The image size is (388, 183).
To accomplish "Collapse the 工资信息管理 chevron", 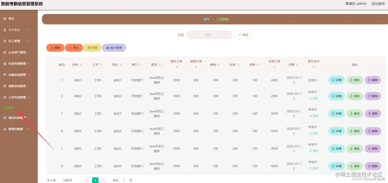I will (x=28, y=97).
